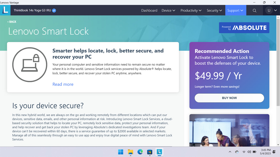Screen dimensions: 280x157
Task: Click the Lenovo Vantage L logo
Action: click(5, 10)
